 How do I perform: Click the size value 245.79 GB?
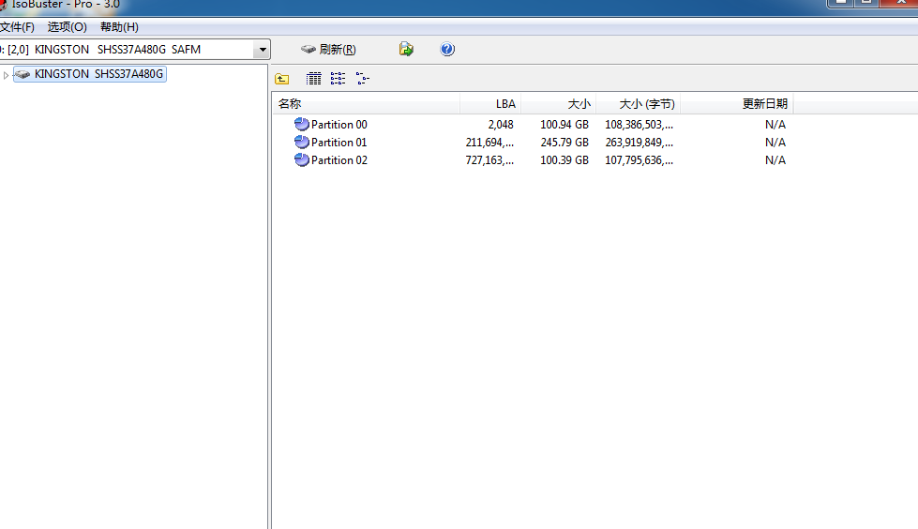(x=564, y=143)
